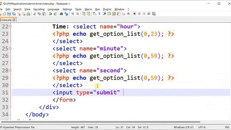Open the ? help menu

(128, 9)
